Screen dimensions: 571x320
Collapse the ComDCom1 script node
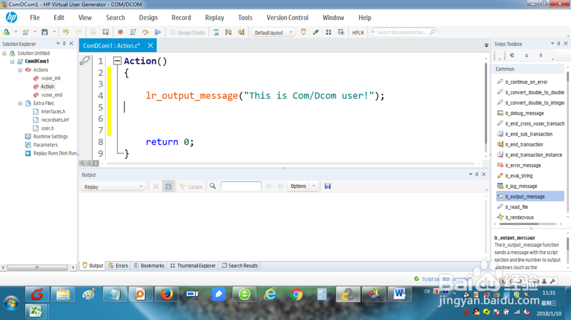(x=13, y=61)
